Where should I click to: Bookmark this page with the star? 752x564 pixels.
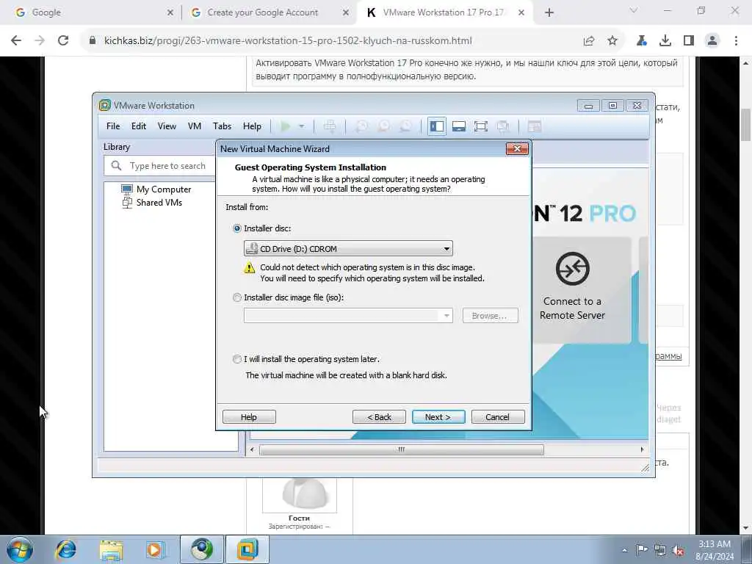612,41
